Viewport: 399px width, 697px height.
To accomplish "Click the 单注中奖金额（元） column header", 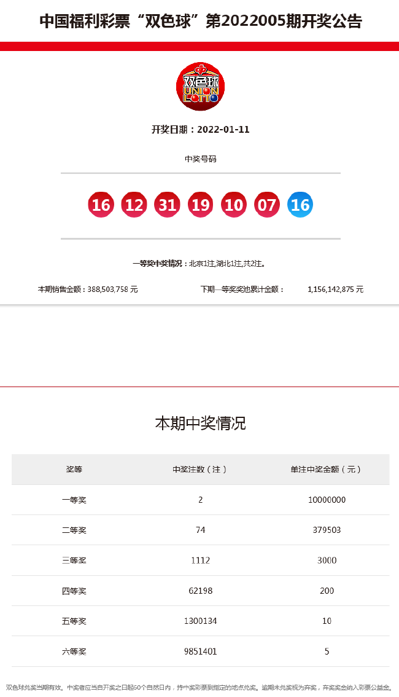I will coord(326,469).
